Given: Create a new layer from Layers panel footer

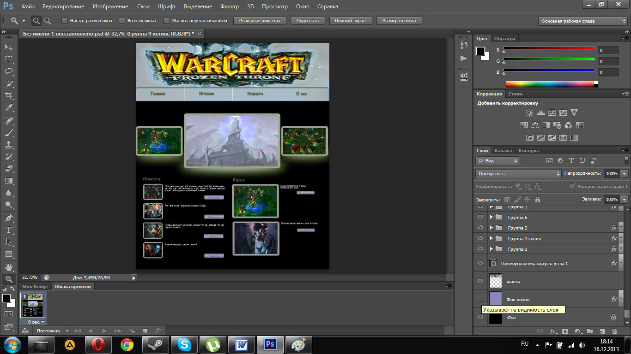Looking at the screenshot, I should click(x=602, y=331).
